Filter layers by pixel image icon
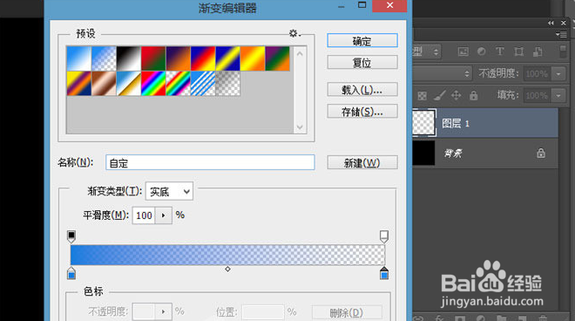 point(463,51)
